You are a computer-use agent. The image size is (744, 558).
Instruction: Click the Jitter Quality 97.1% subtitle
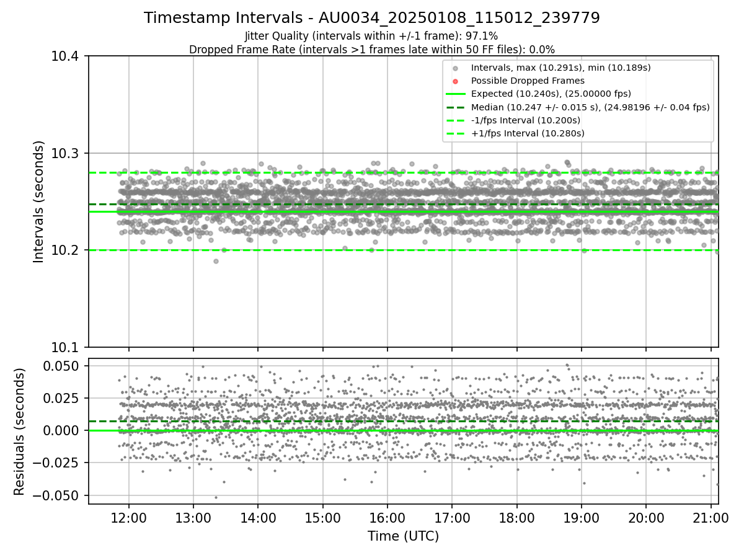[x=372, y=36]
